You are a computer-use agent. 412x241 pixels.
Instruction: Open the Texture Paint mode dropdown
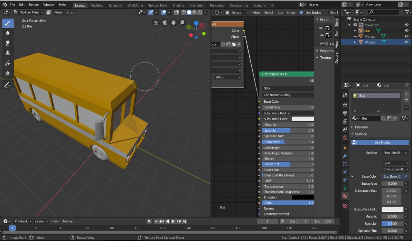point(29,12)
